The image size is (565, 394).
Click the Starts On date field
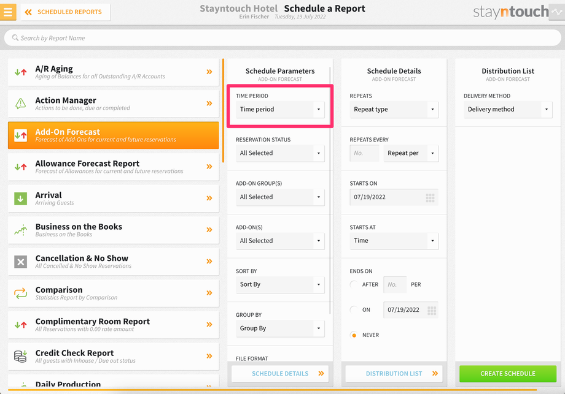pos(394,197)
